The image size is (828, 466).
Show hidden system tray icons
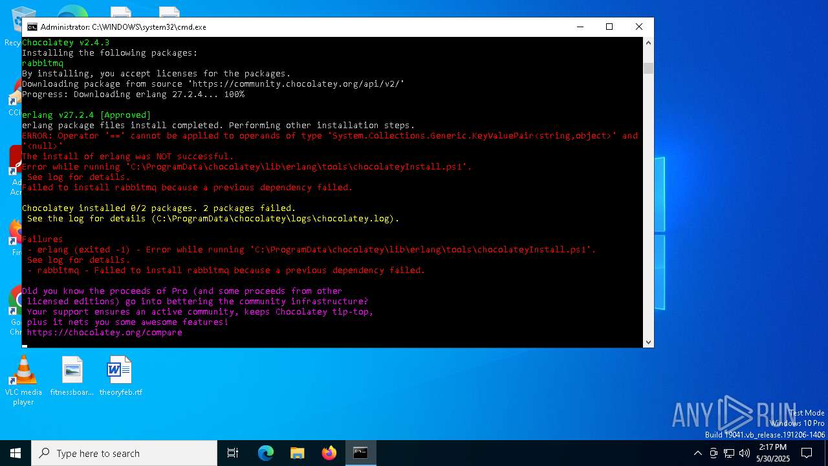click(x=697, y=453)
